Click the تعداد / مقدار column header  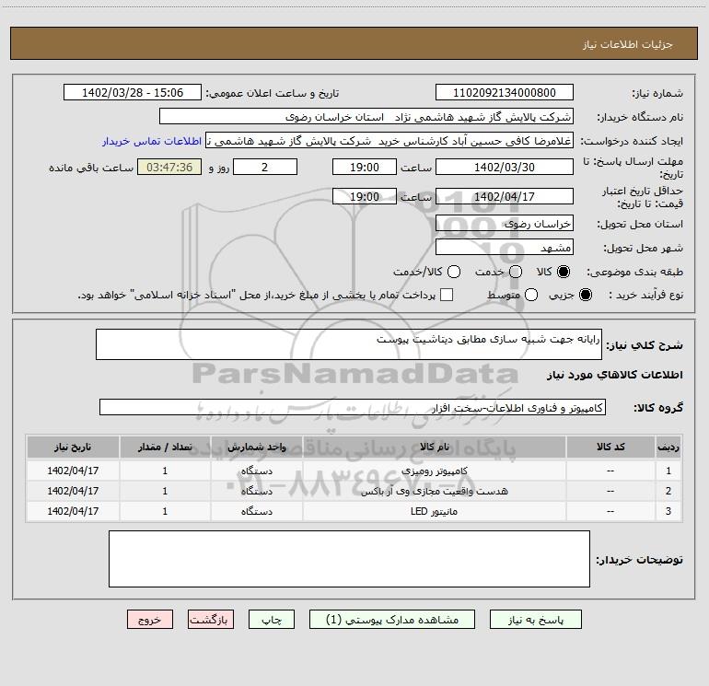165,447
